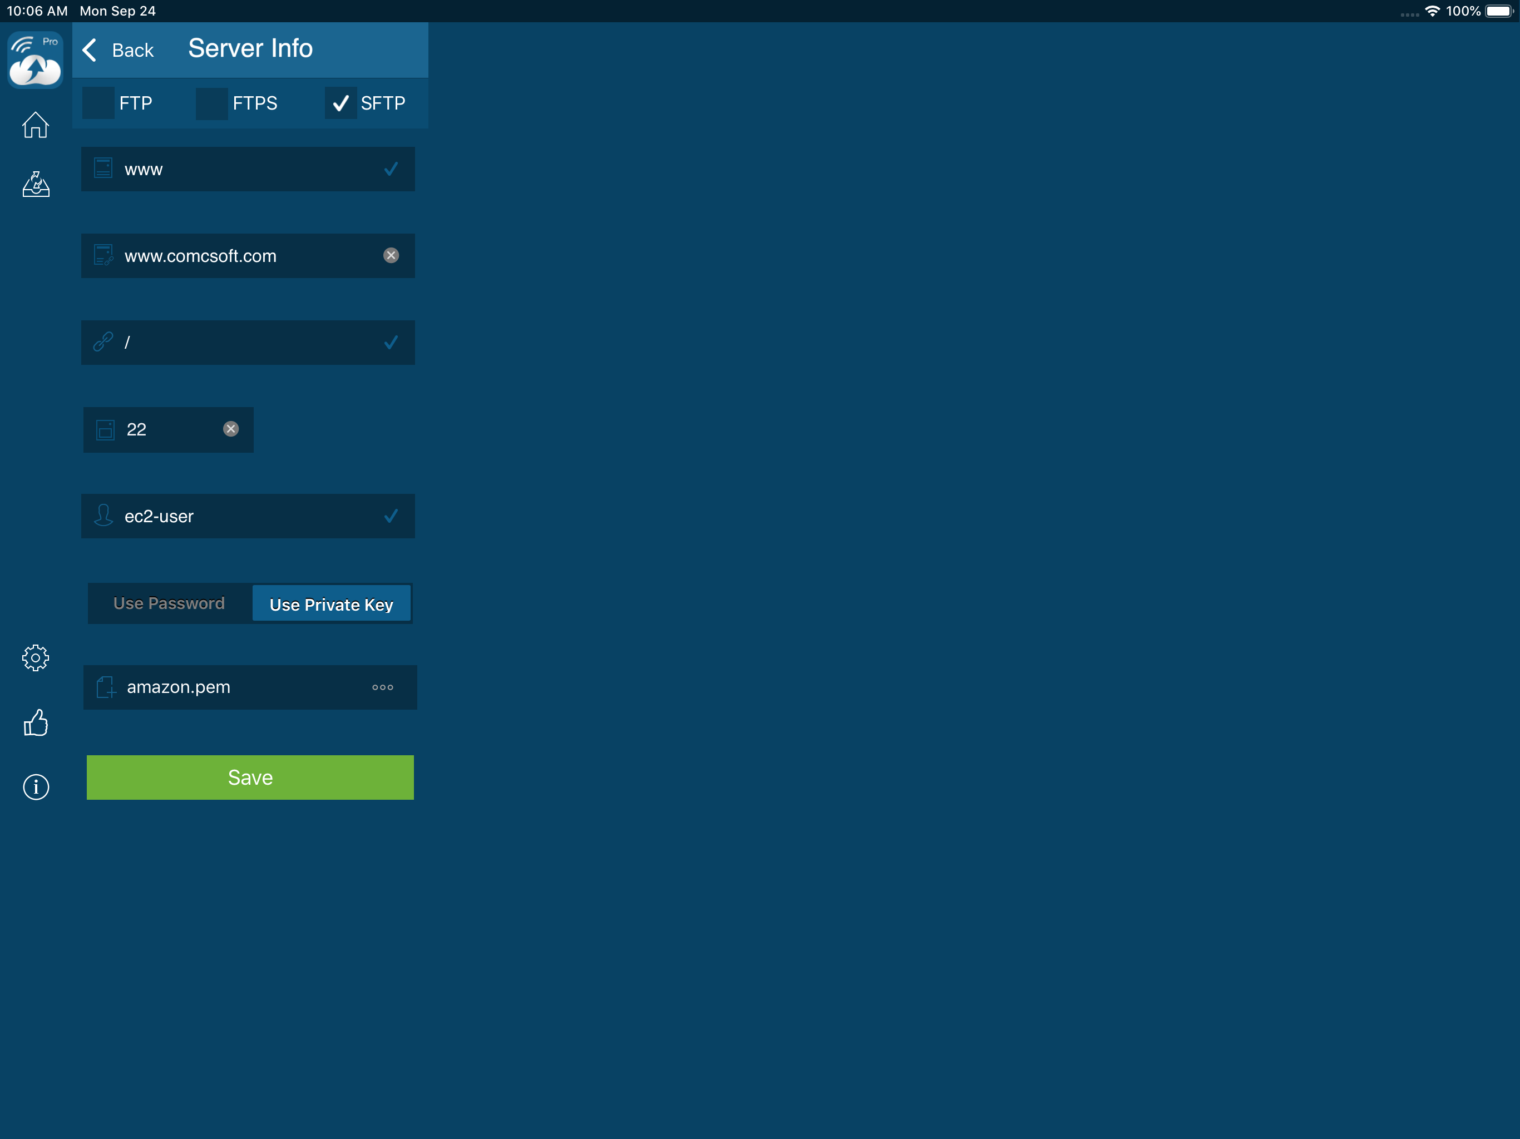
Task: Click the Pro cloud app logo
Action: point(35,61)
